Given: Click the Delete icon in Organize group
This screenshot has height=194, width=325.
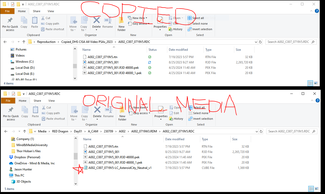Looking at the screenshot, I should point(96,23).
